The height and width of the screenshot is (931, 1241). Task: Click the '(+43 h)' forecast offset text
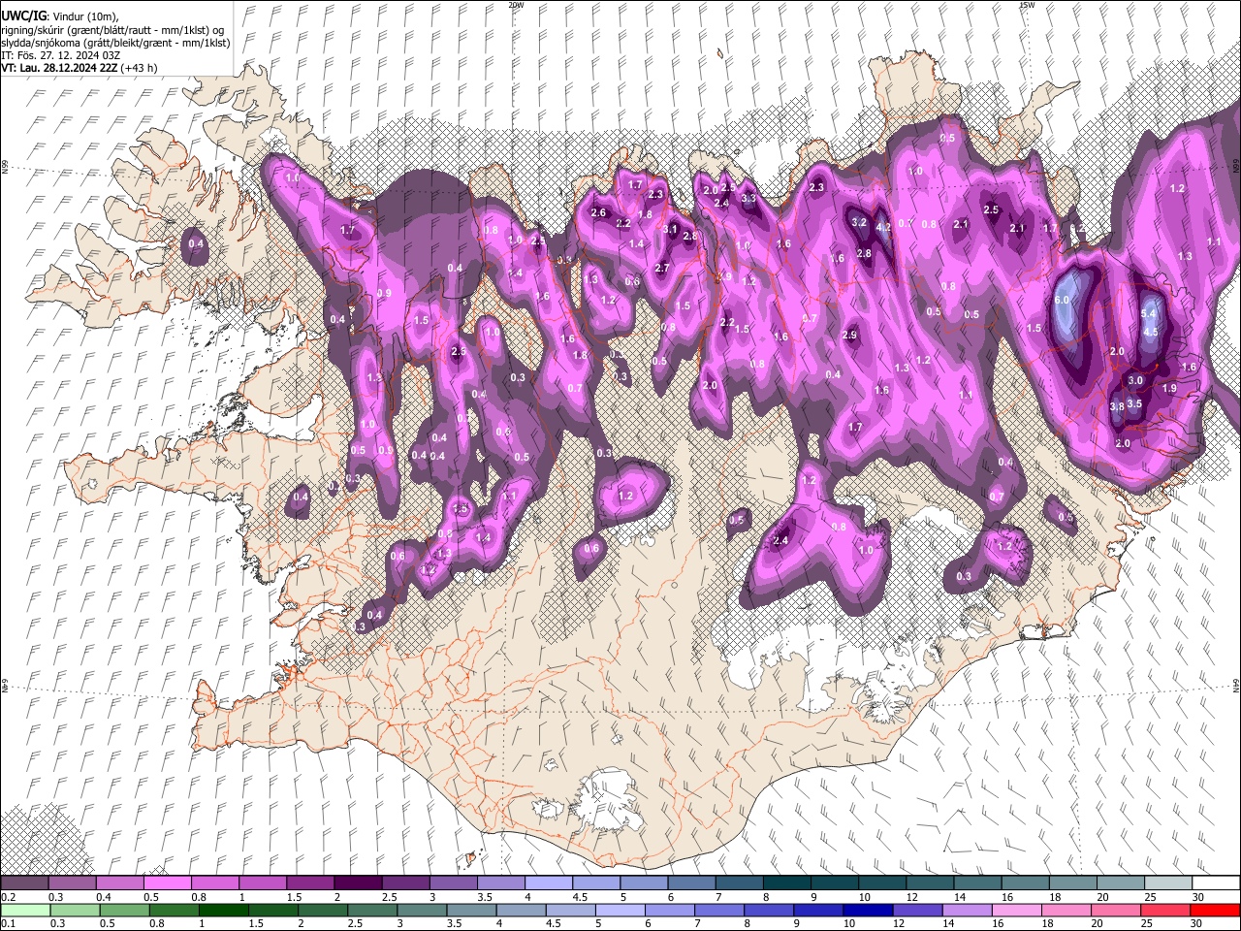click(140, 68)
